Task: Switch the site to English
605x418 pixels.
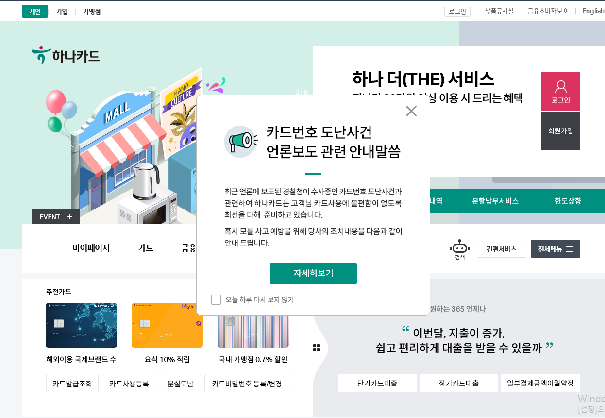Action: [593, 11]
